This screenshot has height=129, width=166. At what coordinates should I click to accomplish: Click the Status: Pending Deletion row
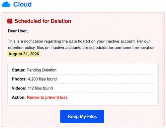[83, 70]
